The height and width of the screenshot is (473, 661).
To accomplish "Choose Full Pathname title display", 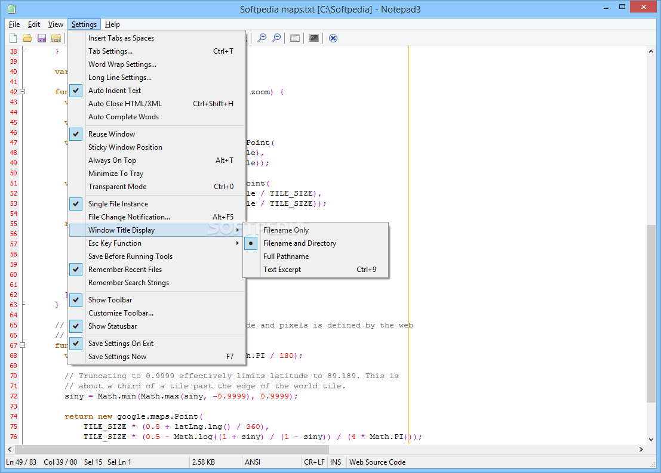I will 315,256.
